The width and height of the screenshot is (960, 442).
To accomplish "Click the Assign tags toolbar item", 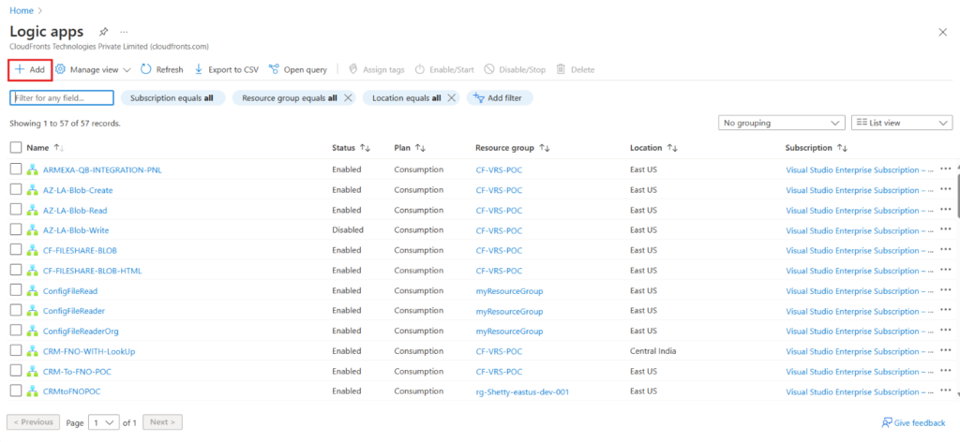I will click(x=377, y=69).
